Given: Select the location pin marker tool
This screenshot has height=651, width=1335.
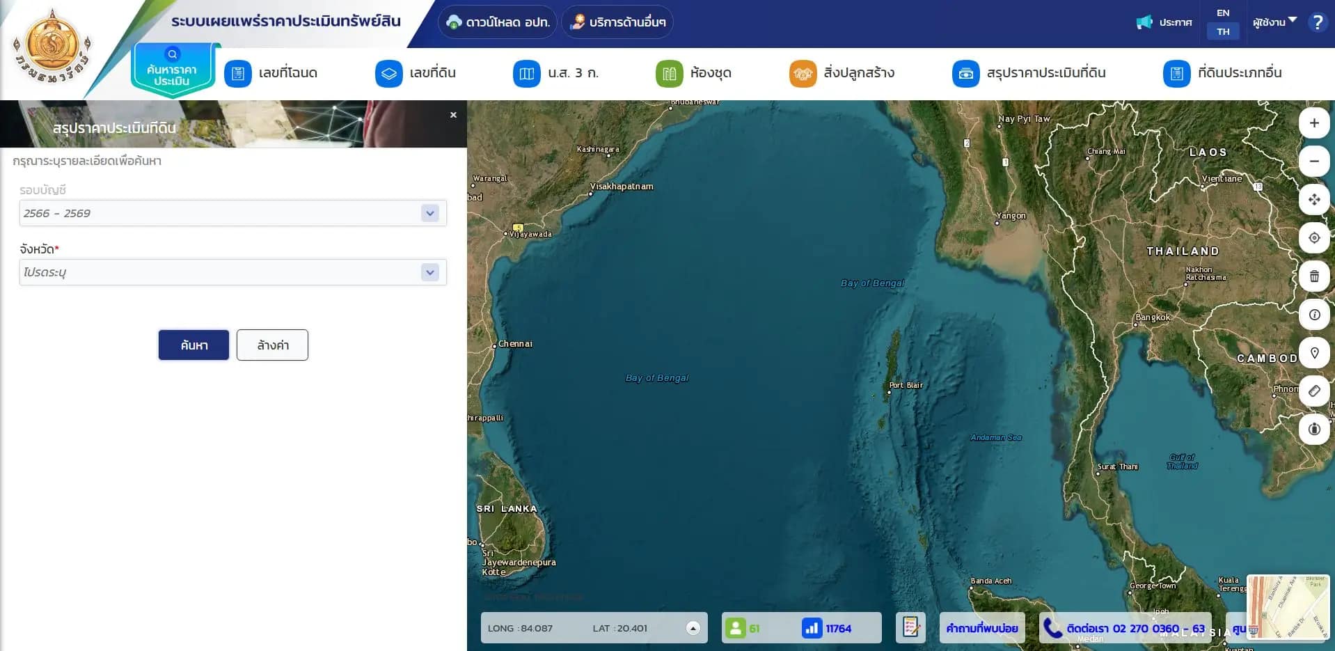Looking at the screenshot, I should pos(1313,353).
